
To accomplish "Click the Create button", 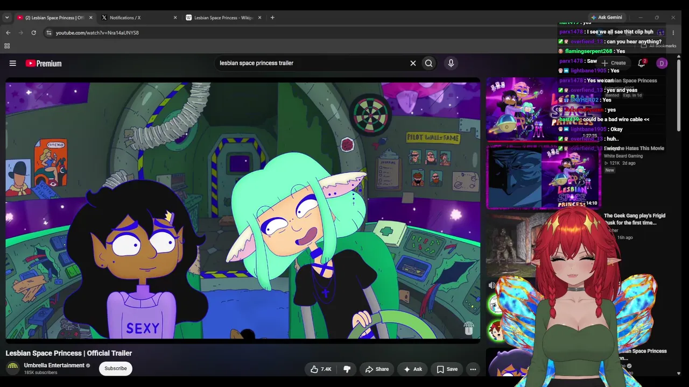I will coord(613,63).
